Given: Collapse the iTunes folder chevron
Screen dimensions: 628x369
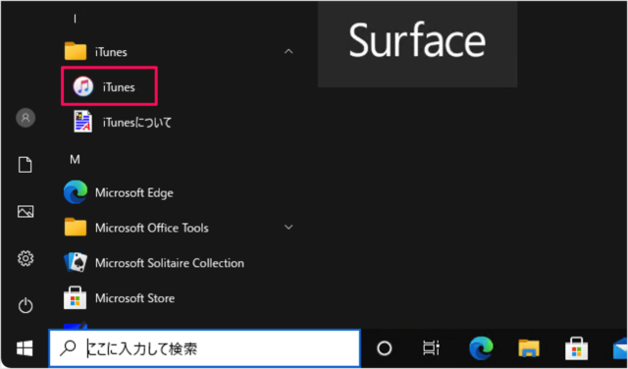Looking at the screenshot, I should [x=288, y=52].
